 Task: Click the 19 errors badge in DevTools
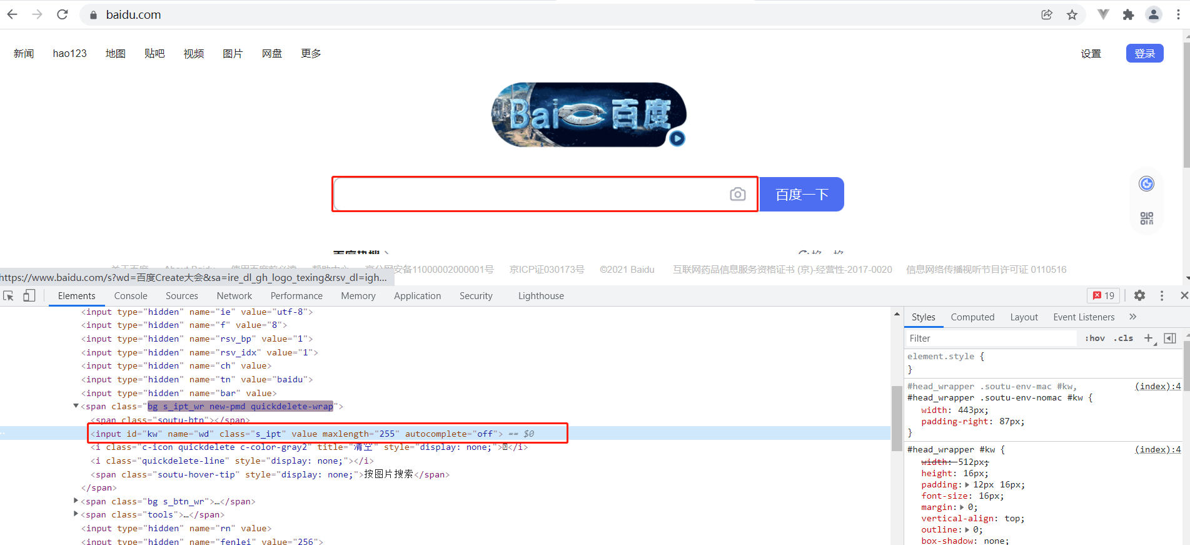1104,295
